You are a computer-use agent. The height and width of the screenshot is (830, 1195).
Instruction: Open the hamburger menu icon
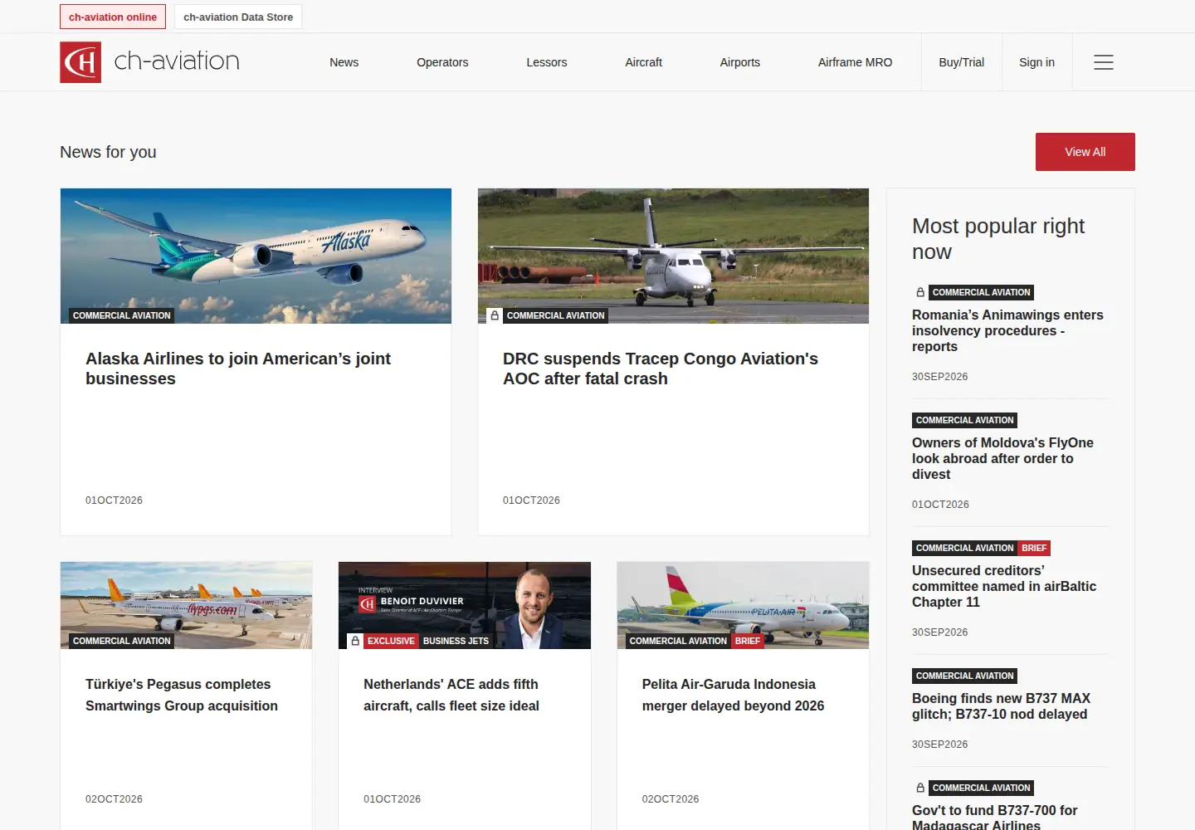[1103, 62]
